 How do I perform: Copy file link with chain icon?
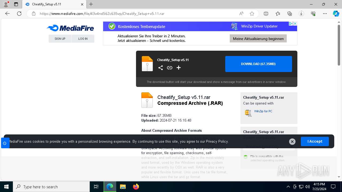[x=170, y=68]
